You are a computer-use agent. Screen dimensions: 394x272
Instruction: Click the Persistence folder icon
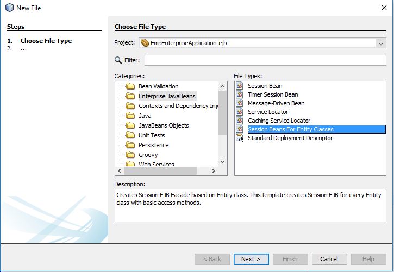coord(130,145)
